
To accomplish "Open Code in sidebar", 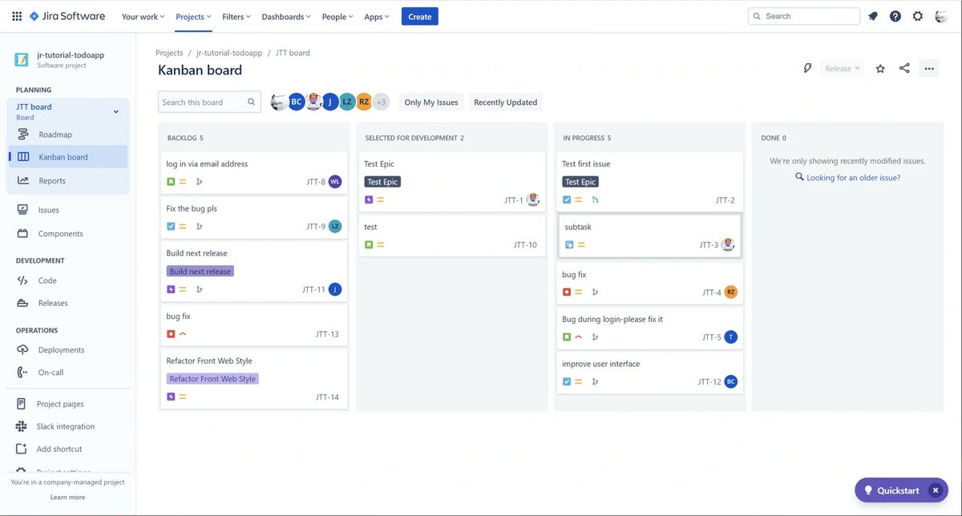I will 68,280.
